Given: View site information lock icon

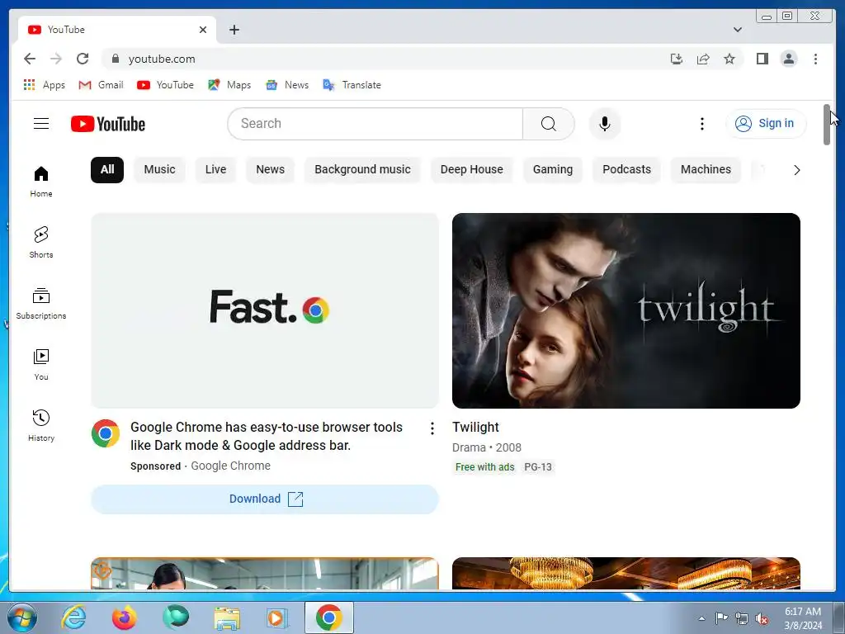Looking at the screenshot, I should click(x=116, y=59).
